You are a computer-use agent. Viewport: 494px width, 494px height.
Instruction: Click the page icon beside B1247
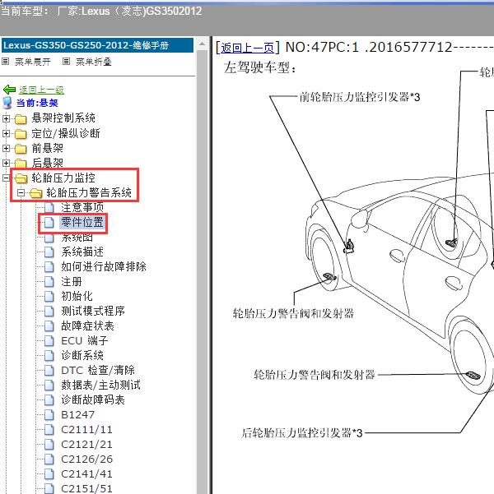coord(49,415)
